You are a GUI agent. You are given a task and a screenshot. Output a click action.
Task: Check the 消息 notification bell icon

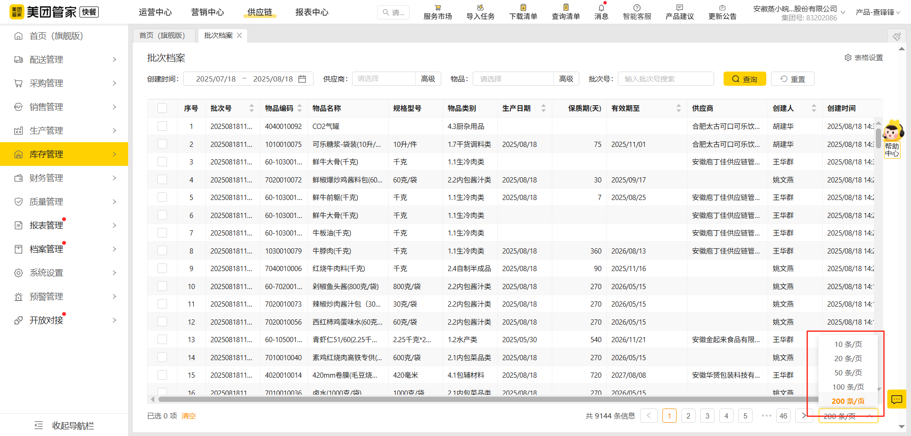click(601, 11)
